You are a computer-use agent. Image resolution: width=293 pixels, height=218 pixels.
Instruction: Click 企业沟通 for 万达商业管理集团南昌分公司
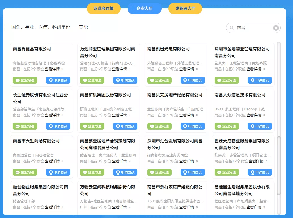click(92, 80)
